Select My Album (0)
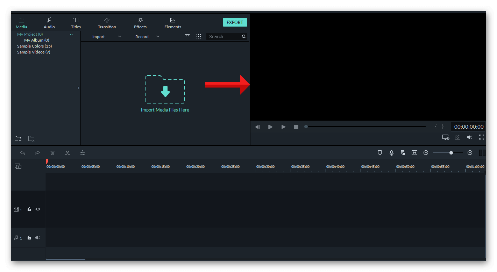The width and height of the screenshot is (497, 272). click(36, 40)
